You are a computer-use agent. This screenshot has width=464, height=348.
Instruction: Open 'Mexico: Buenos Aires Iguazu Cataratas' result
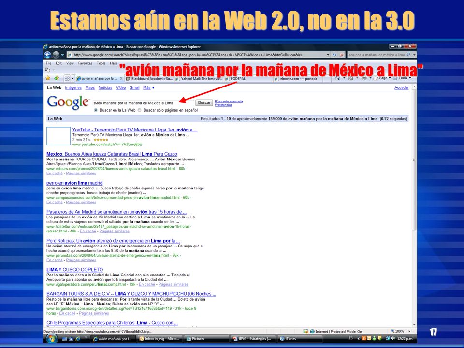coord(112,154)
